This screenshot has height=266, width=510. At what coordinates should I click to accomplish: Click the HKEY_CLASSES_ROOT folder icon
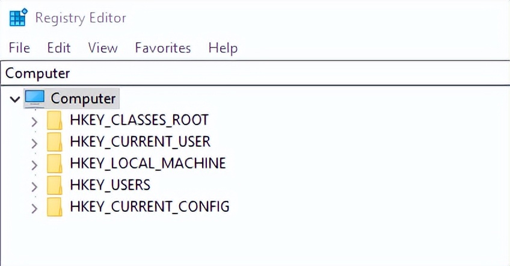click(55, 120)
